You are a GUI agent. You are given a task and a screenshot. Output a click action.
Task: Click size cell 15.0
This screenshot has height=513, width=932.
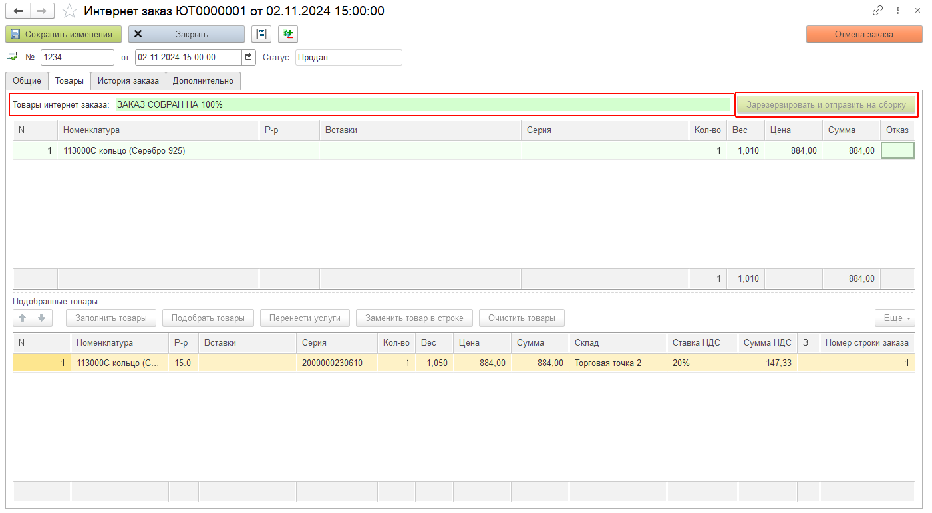184,363
